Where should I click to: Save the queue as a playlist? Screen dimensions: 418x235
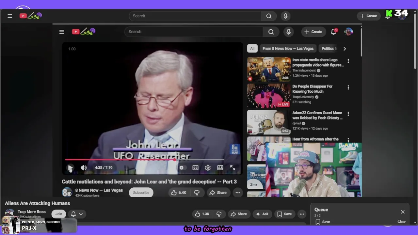[x=323, y=222]
